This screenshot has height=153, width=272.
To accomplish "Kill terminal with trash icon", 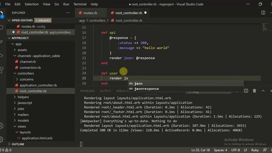I will pos(254,91).
